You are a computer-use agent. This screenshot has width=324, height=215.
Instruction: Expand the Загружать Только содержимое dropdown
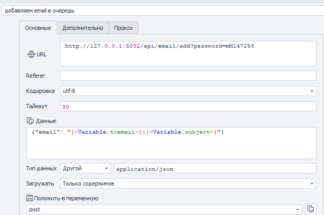tap(311, 184)
